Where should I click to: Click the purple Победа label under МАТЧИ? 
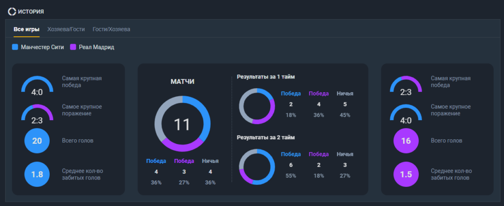coord(184,161)
